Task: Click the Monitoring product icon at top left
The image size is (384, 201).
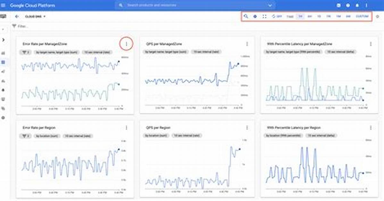Action: (x=3, y=16)
